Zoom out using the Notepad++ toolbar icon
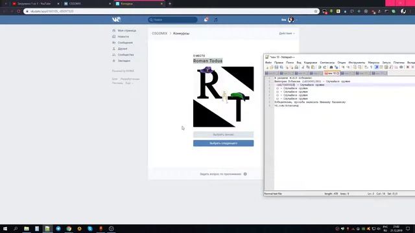 coord(348,67)
